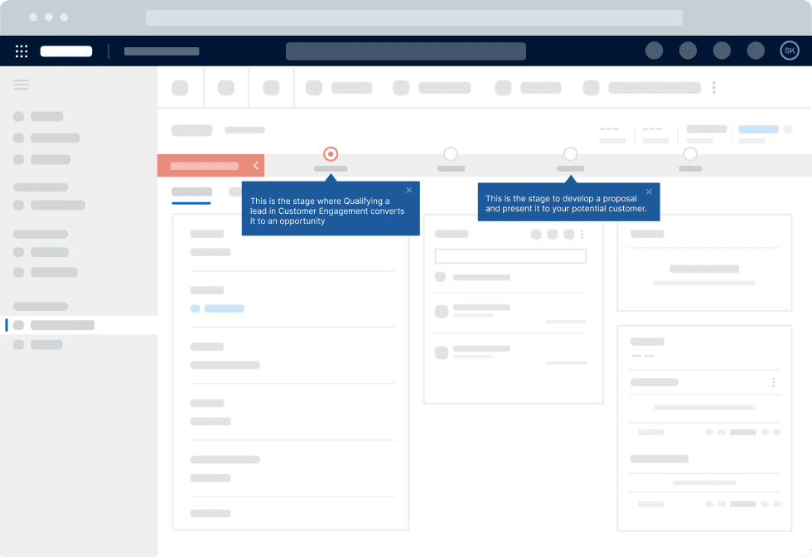The image size is (812, 557).
Task: Click the input box in middle card
Action: click(x=510, y=256)
